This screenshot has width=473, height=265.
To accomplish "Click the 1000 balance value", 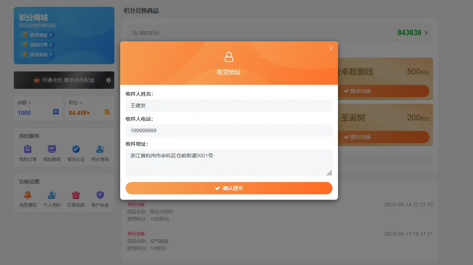I will coord(24,113).
